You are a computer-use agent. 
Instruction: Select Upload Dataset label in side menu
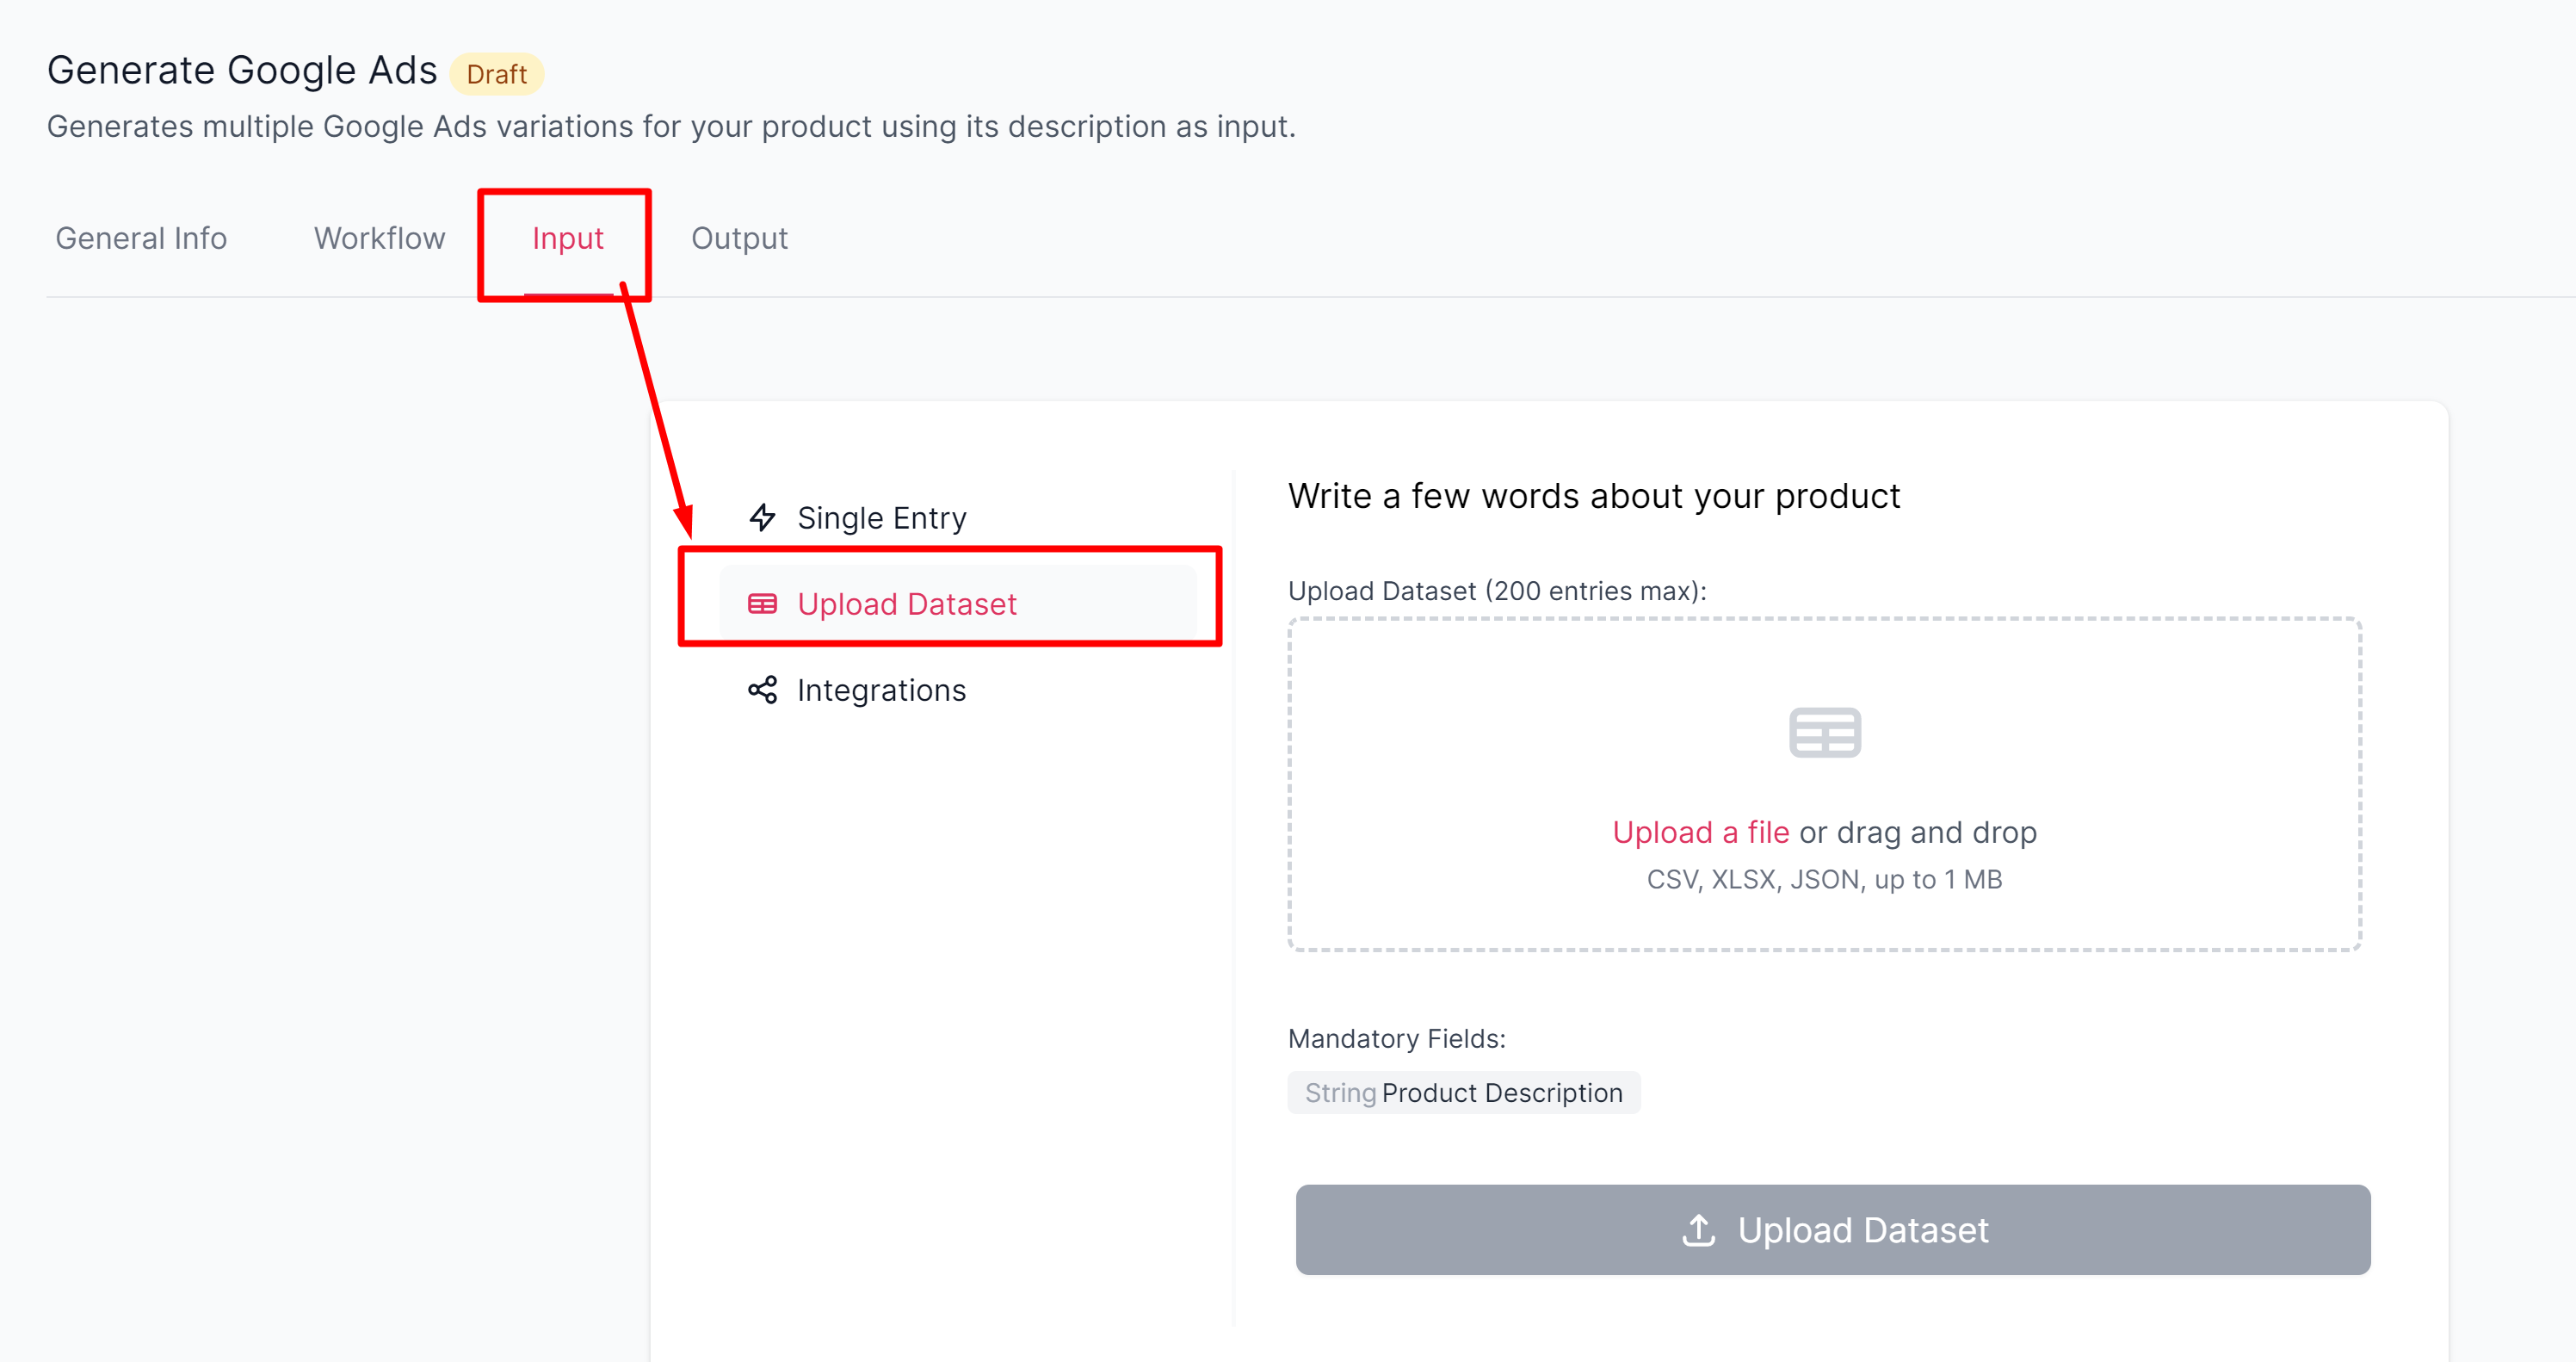[906, 604]
